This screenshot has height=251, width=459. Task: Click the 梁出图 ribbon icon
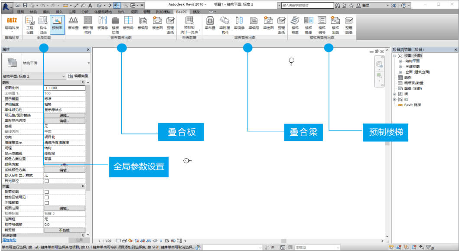pos(268,23)
